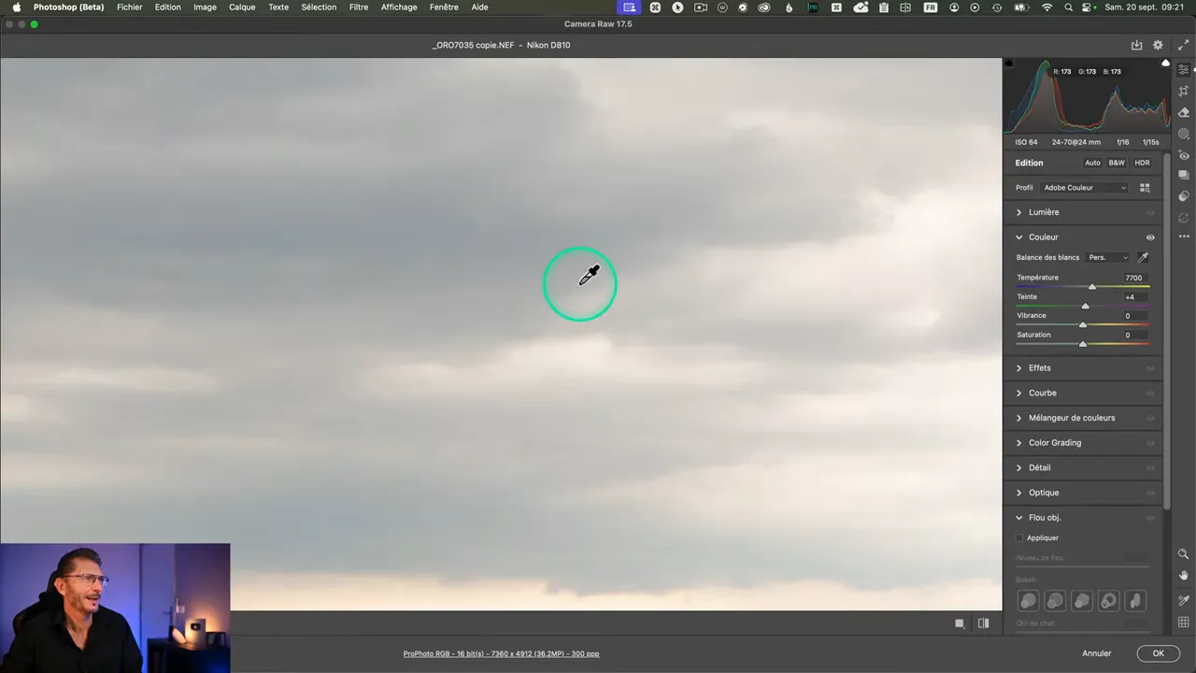
Task: Open the Masking tool
Action: click(1184, 134)
